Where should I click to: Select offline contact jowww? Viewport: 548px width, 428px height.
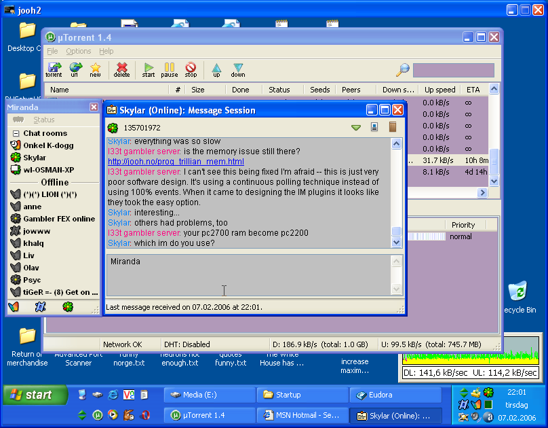click(x=37, y=231)
